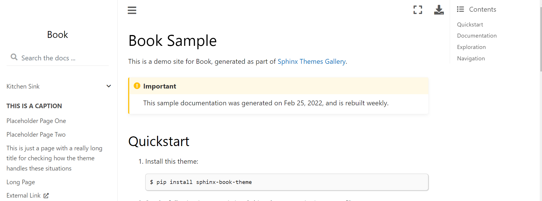Type in the Search the docs field
The image size is (542, 201).
pos(63,58)
